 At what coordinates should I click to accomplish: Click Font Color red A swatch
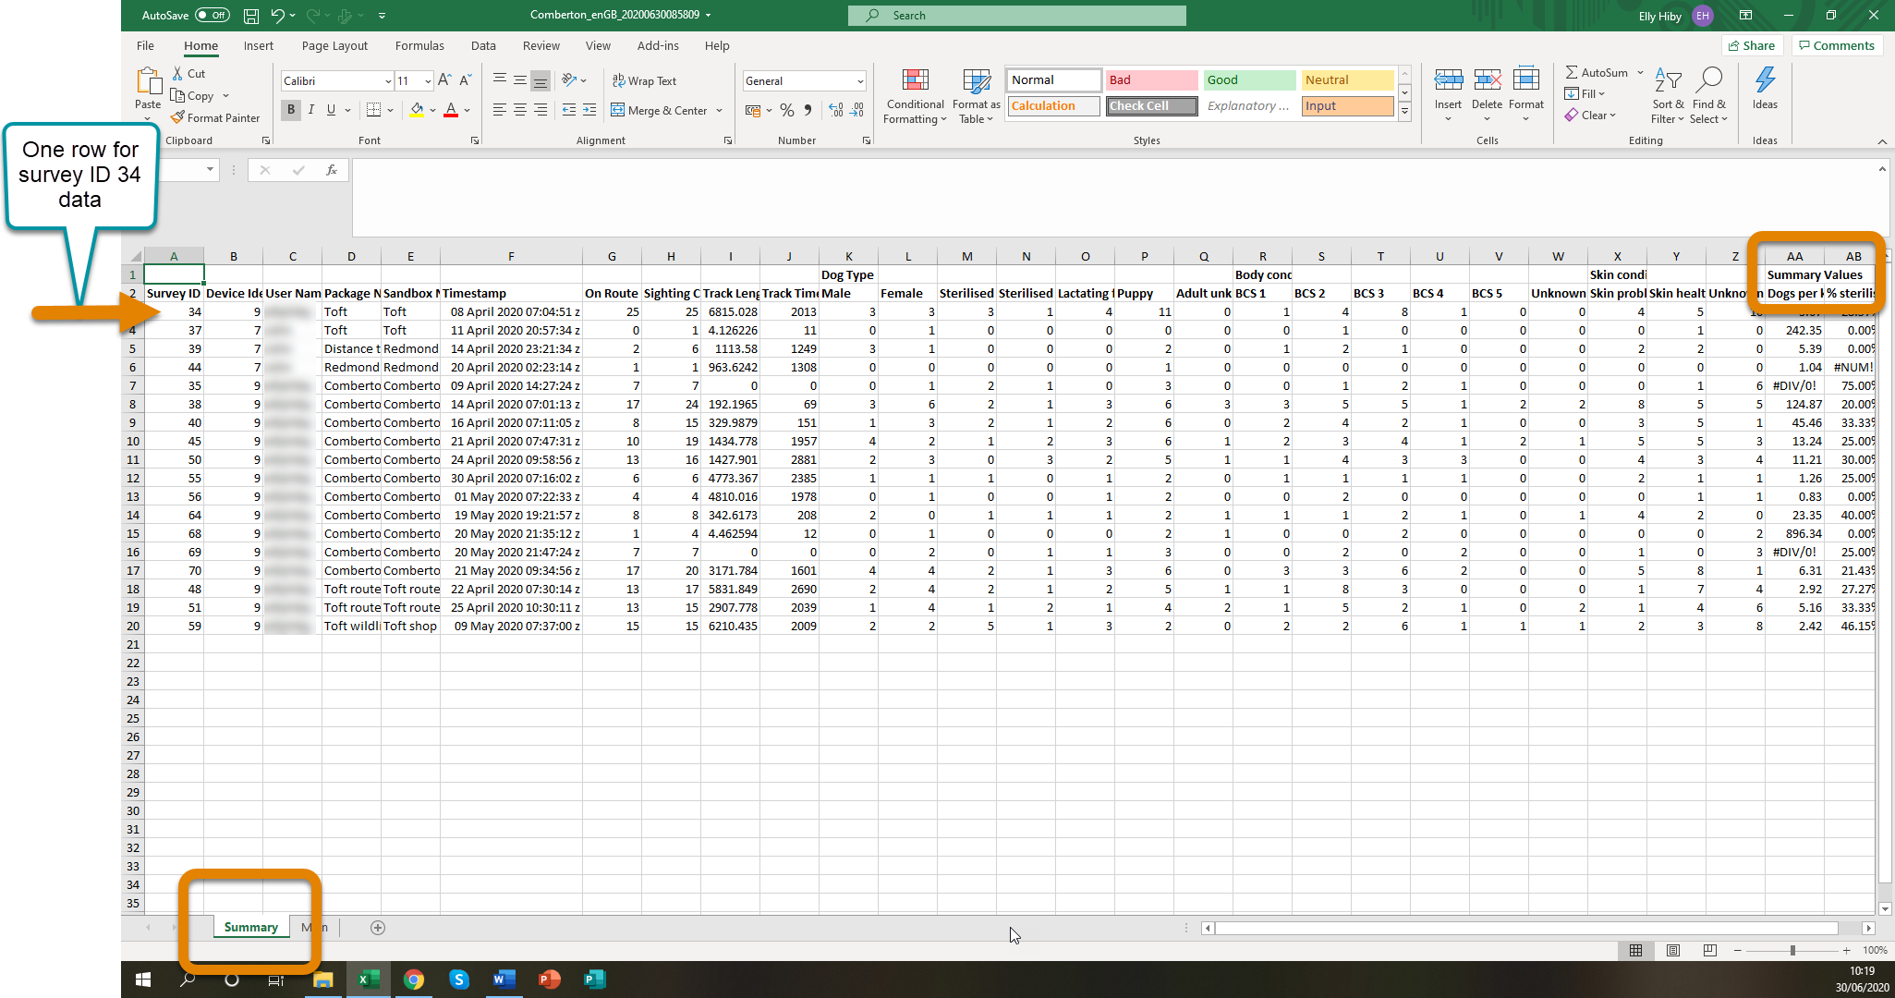point(451,110)
